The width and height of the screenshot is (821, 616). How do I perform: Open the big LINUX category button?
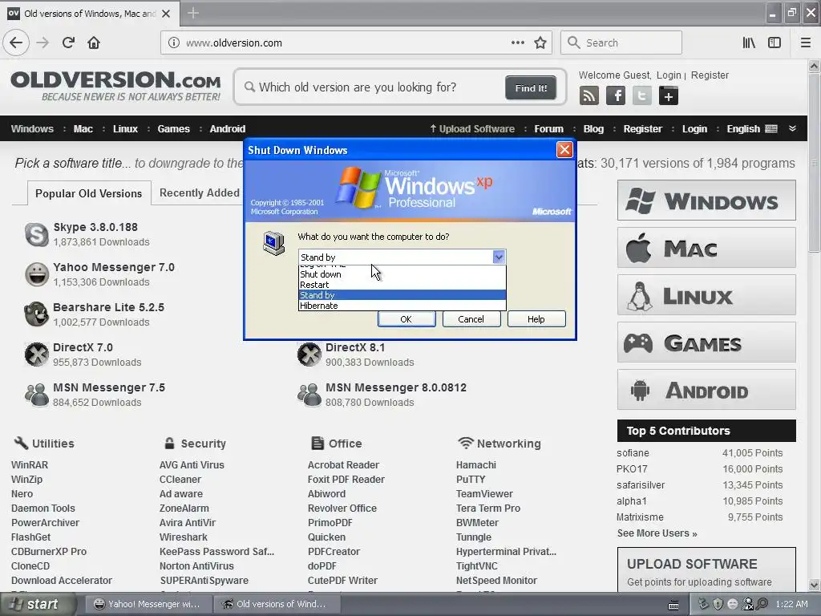click(706, 295)
